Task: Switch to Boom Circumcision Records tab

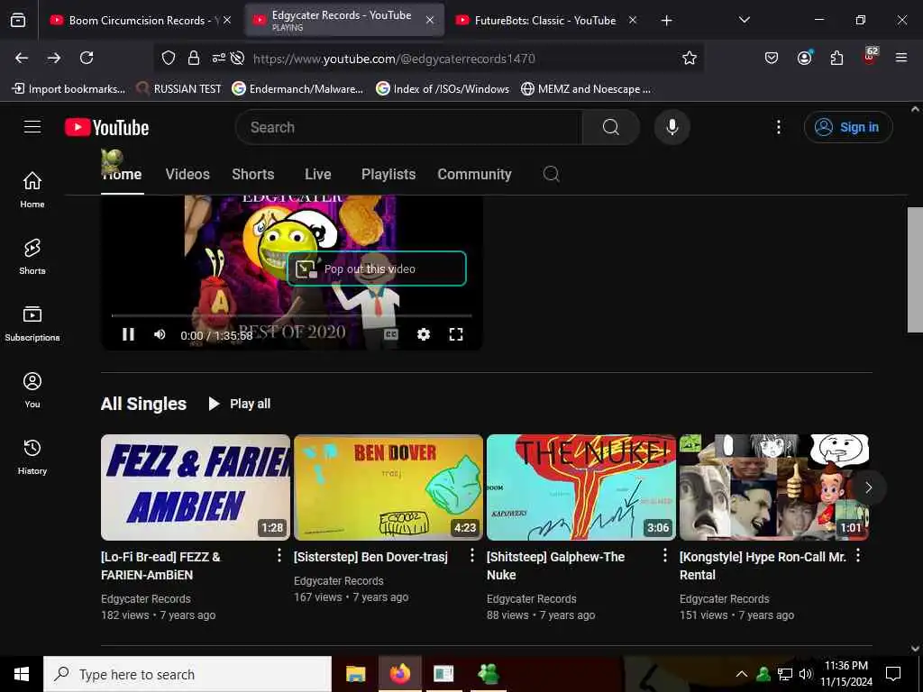Action: point(138,20)
